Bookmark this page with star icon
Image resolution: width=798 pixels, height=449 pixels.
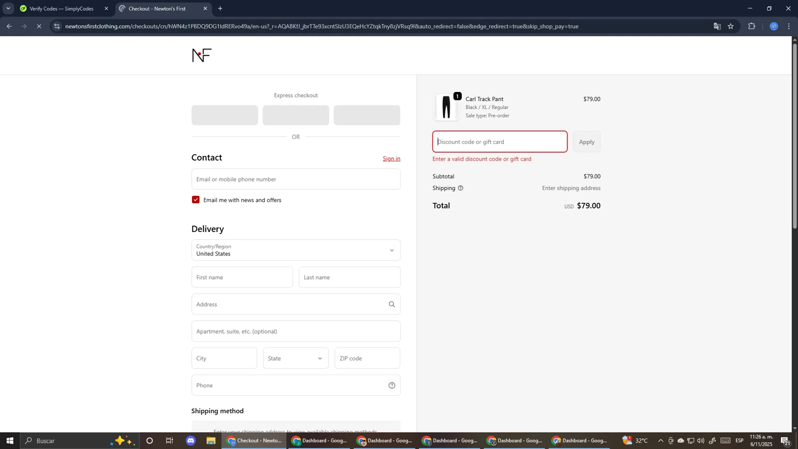pyautogui.click(x=731, y=26)
